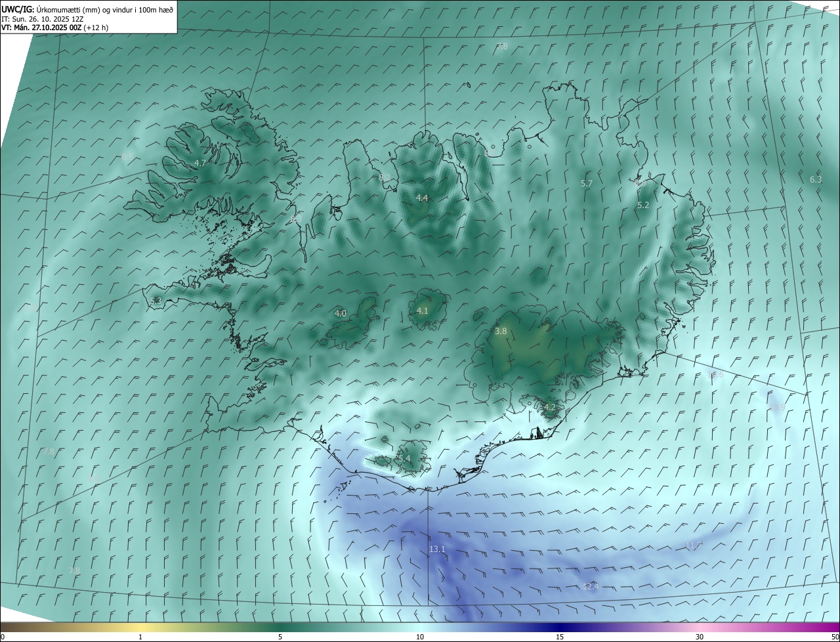The width and height of the screenshot is (840, 642).
Task: Click the 5.3 value on Snæfellsnes peninsula
Action: click(x=156, y=301)
